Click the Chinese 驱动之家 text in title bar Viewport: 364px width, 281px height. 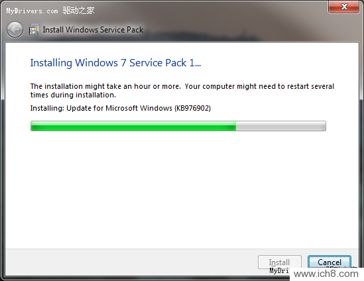[78, 11]
